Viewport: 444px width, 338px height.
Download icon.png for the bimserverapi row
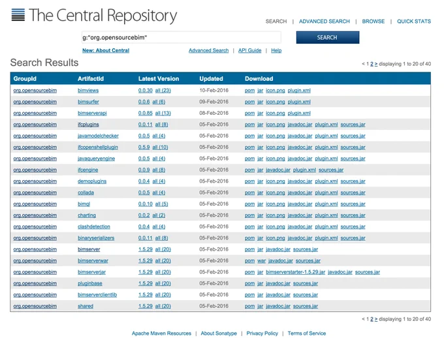point(276,114)
